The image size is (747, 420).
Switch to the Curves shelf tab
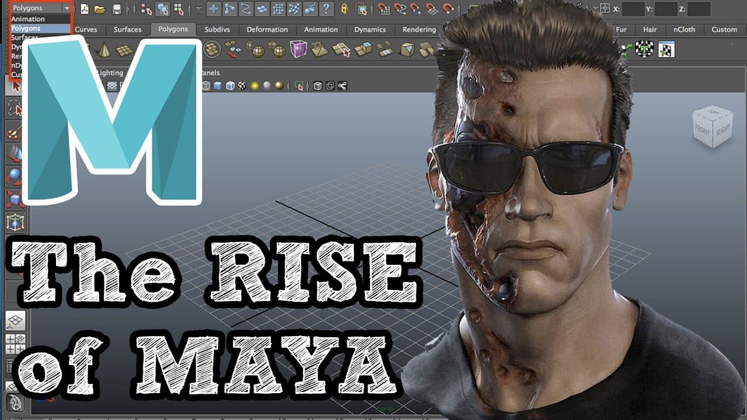click(86, 29)
